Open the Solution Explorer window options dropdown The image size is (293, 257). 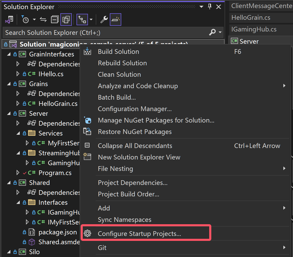(202, 7)
